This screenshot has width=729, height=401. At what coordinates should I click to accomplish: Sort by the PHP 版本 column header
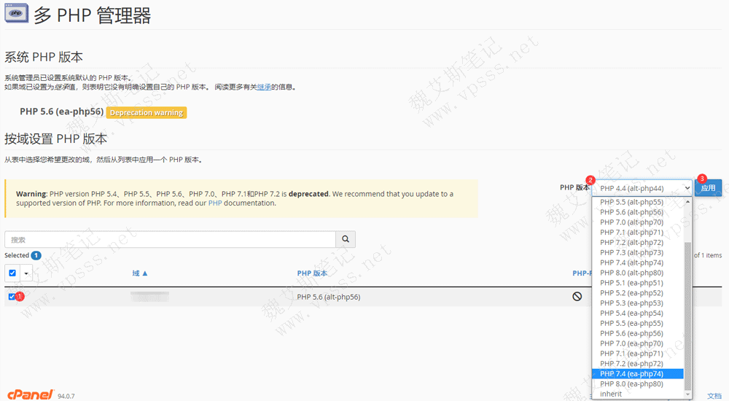coord(312,273)
